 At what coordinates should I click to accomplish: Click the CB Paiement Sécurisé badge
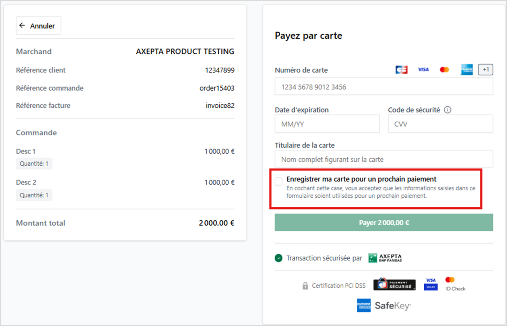394,285
